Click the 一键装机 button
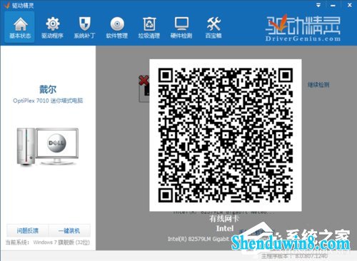357x261 pixels. click(x=69, y=230)
